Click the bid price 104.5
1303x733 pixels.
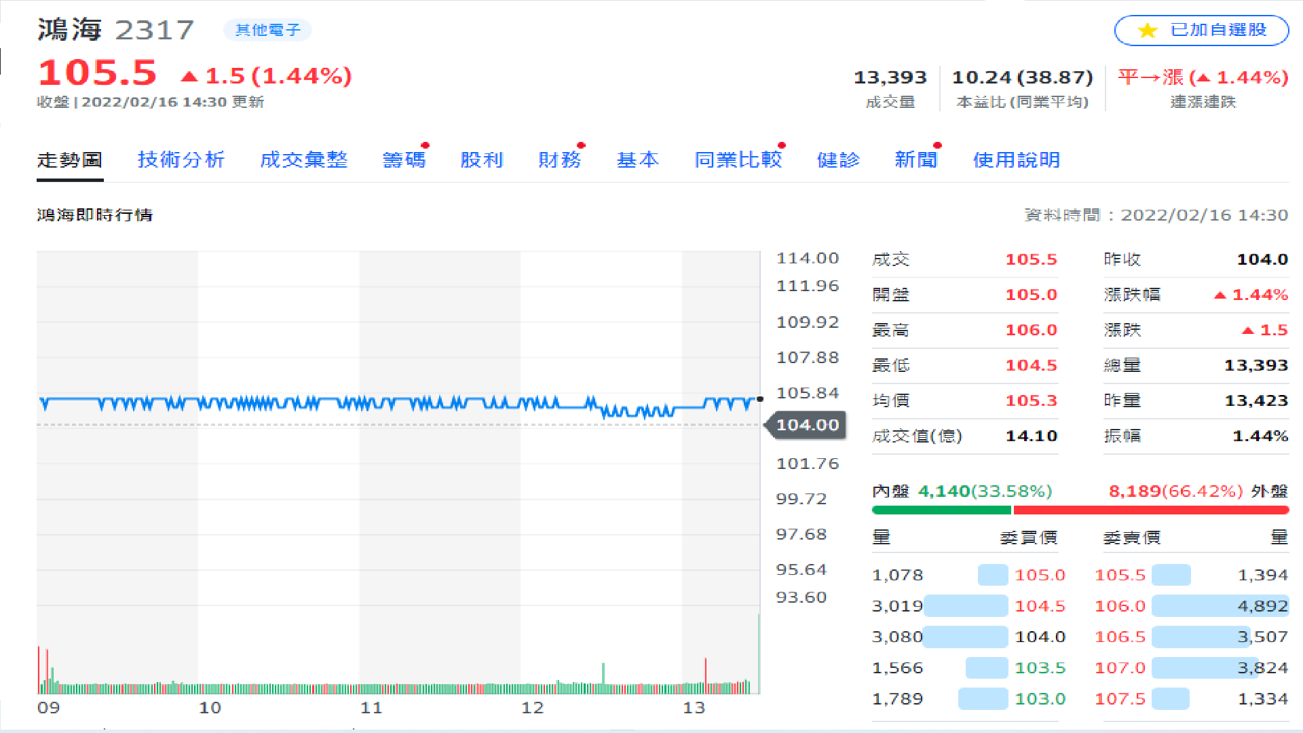click(1040, 606)
